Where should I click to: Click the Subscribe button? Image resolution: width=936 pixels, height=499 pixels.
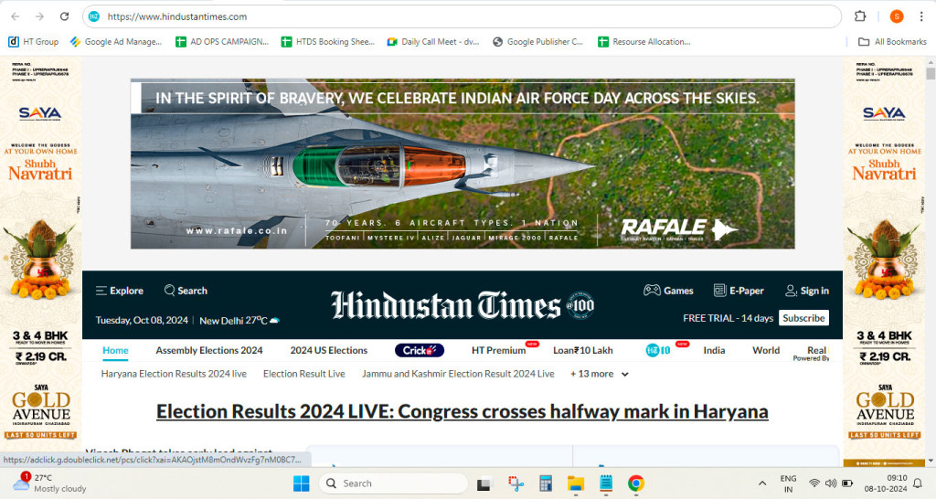[x=803, y=318]
